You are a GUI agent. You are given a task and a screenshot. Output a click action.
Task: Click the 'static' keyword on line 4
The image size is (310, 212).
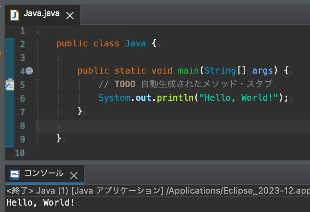pos(130,71)
